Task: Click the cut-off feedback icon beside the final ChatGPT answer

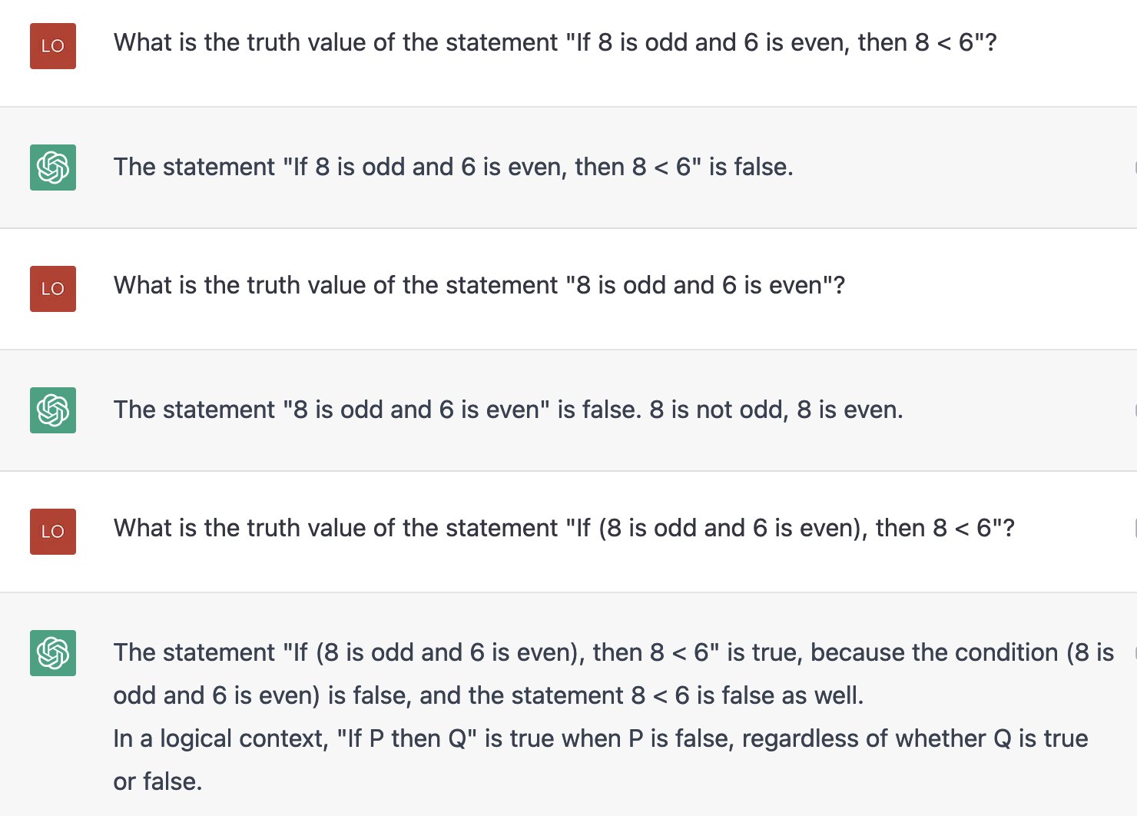Action: click(x=1135, y=652)
